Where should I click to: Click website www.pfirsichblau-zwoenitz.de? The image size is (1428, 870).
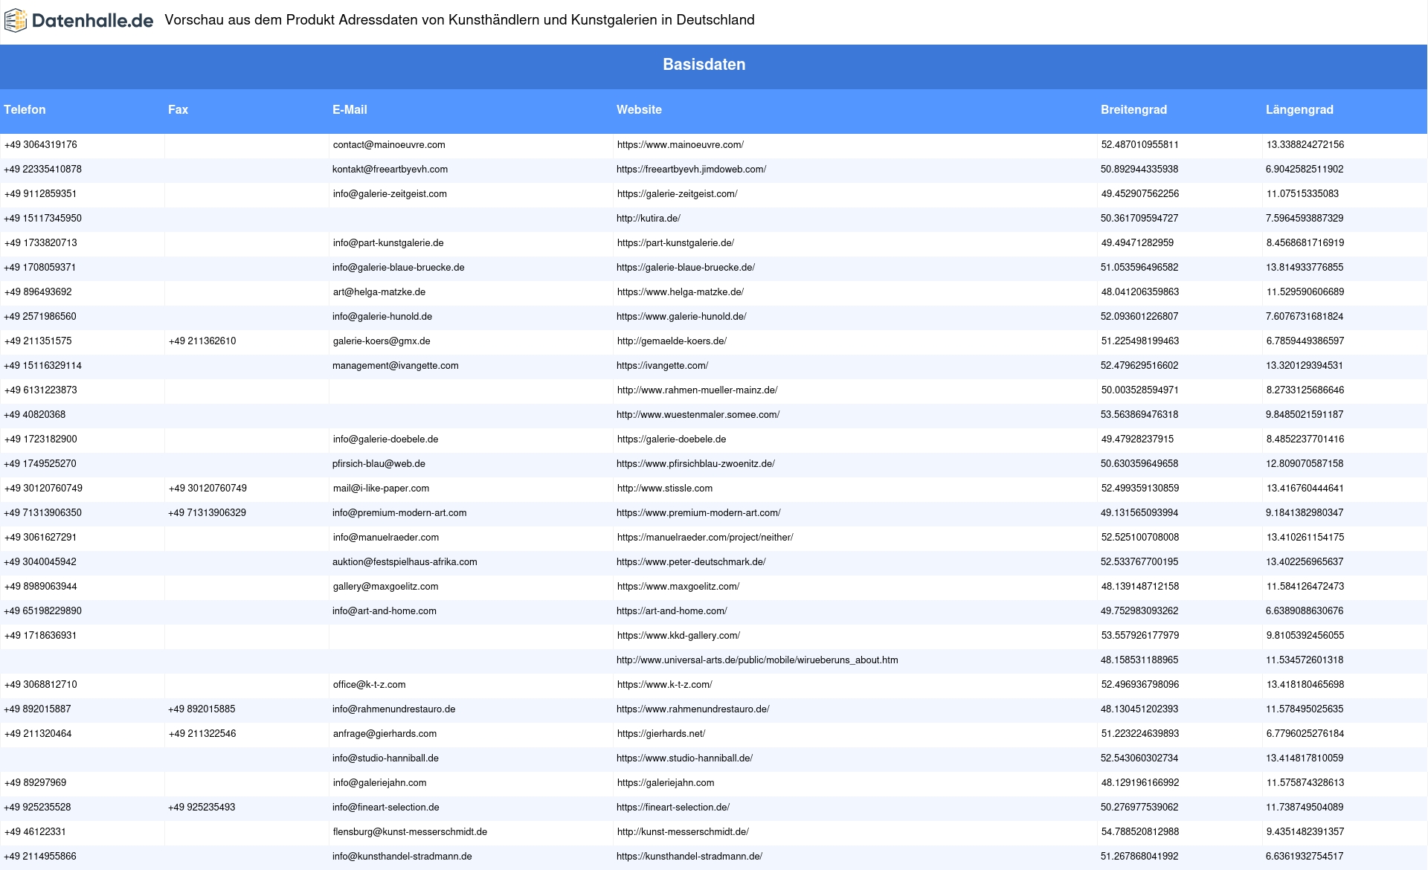(x=695, y=464)
